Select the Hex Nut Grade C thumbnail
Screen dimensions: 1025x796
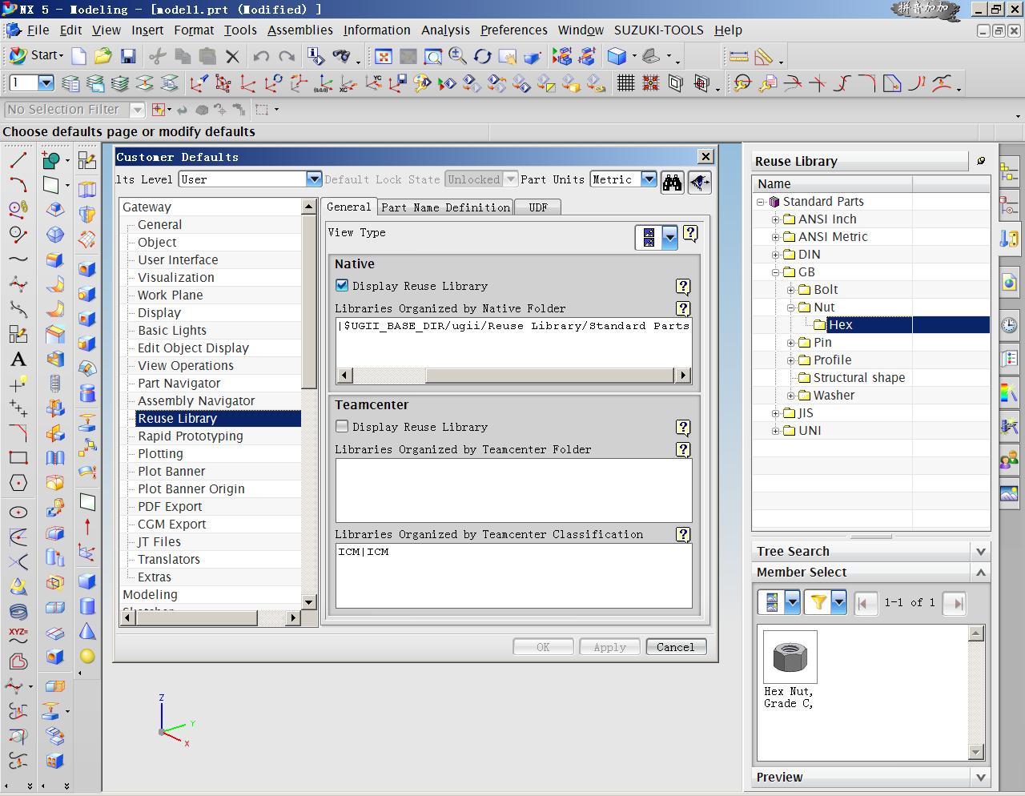pos(790,657)
